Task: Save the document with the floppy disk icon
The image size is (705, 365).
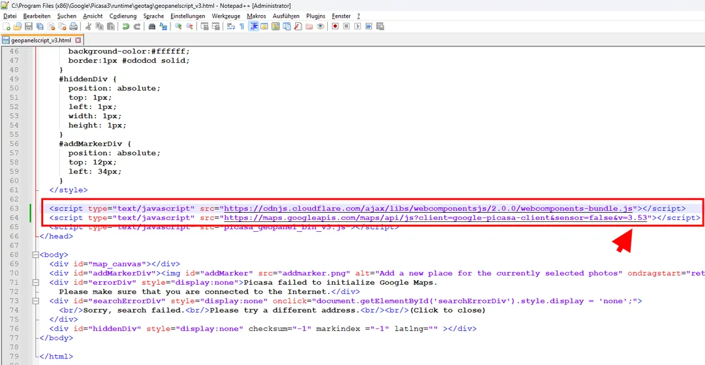Action: pos(29,27)
